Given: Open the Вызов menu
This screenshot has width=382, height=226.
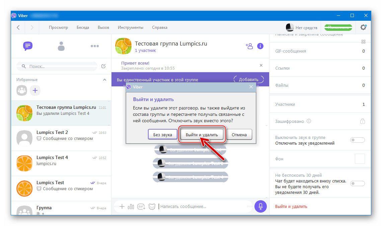Looking at the screenshot, I should (103, 27).
